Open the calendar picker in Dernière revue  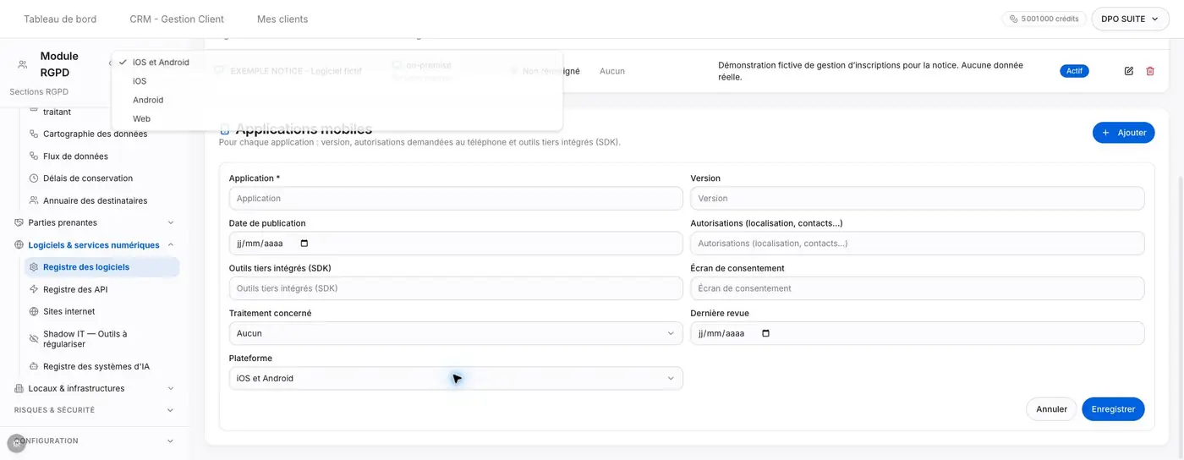[x=766, y=333]
